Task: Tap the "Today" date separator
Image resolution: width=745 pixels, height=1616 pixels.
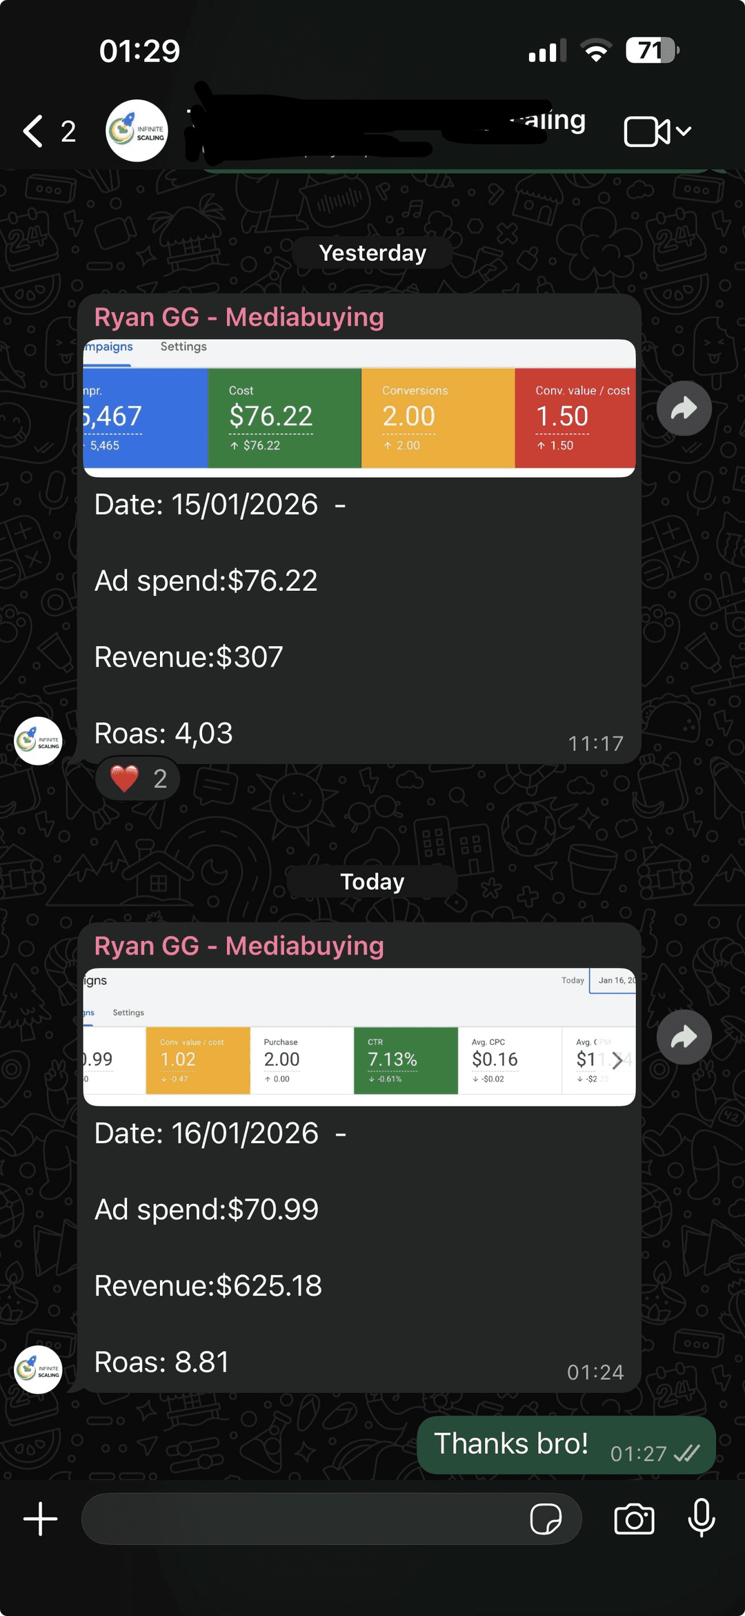Action: [x=372, y=882]
